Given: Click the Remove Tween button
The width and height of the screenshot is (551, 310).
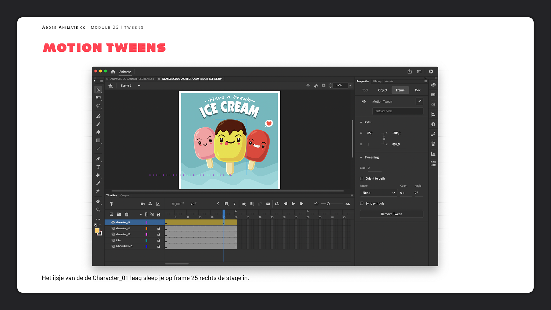Looking at the screenshot, I should (391, 214).
